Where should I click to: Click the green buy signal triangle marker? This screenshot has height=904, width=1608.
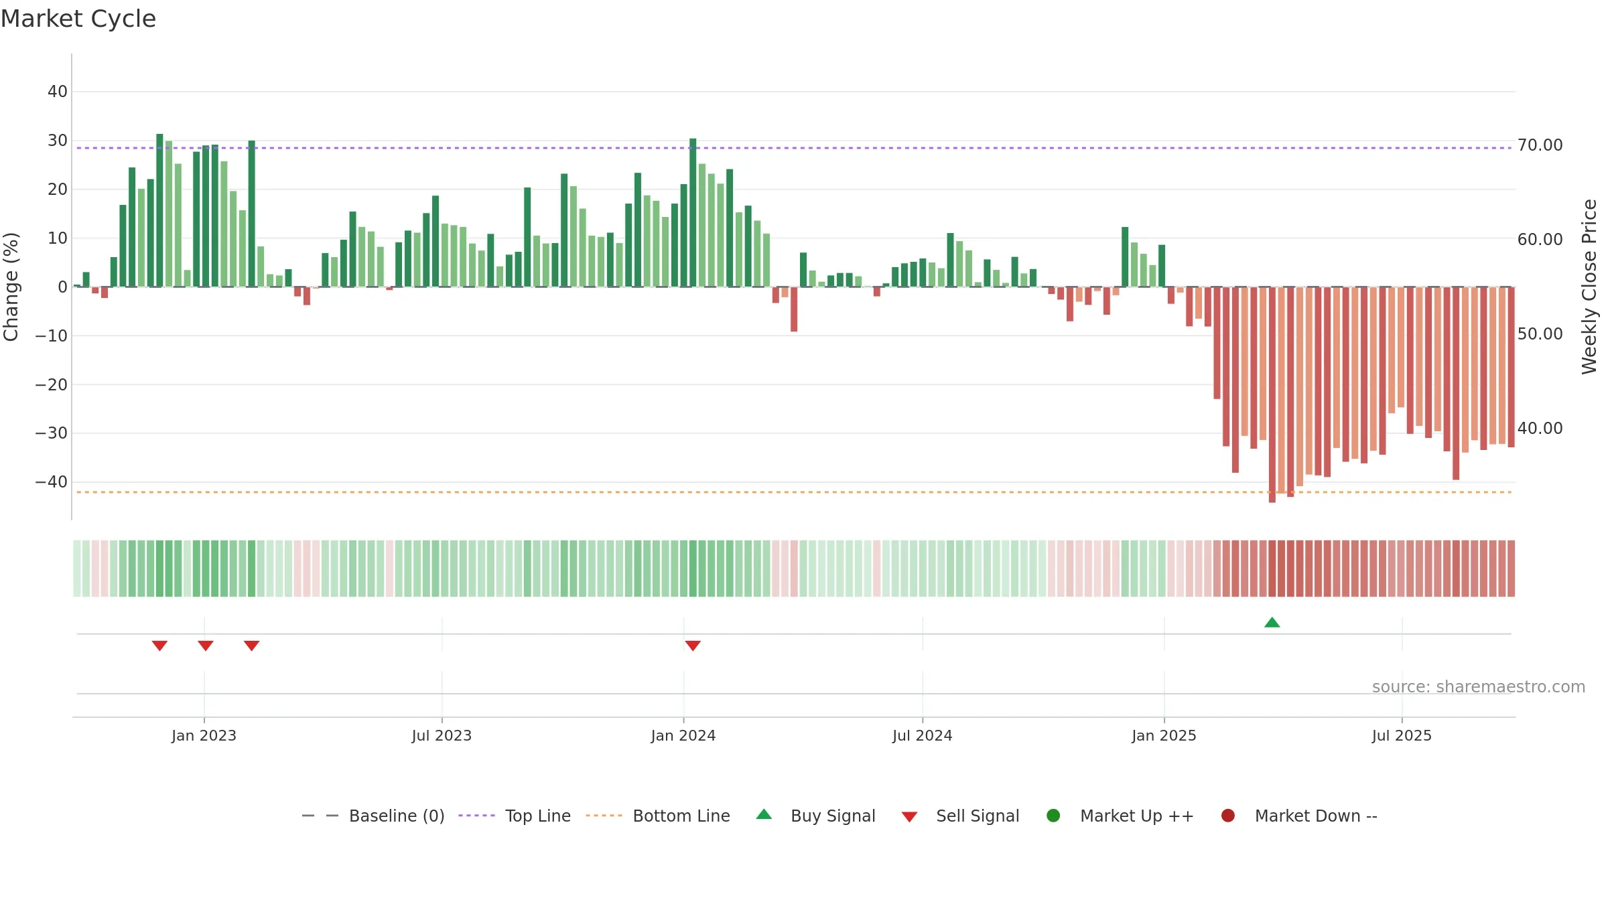[1272, 623]
